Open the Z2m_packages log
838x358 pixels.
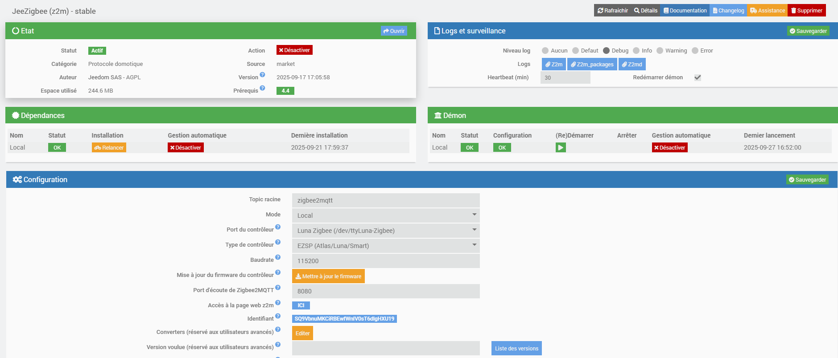(x=592, y=64)
